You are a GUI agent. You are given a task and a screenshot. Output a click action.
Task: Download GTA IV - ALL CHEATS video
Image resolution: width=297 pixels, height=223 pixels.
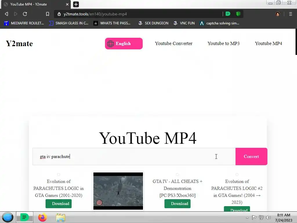(178, 204)
